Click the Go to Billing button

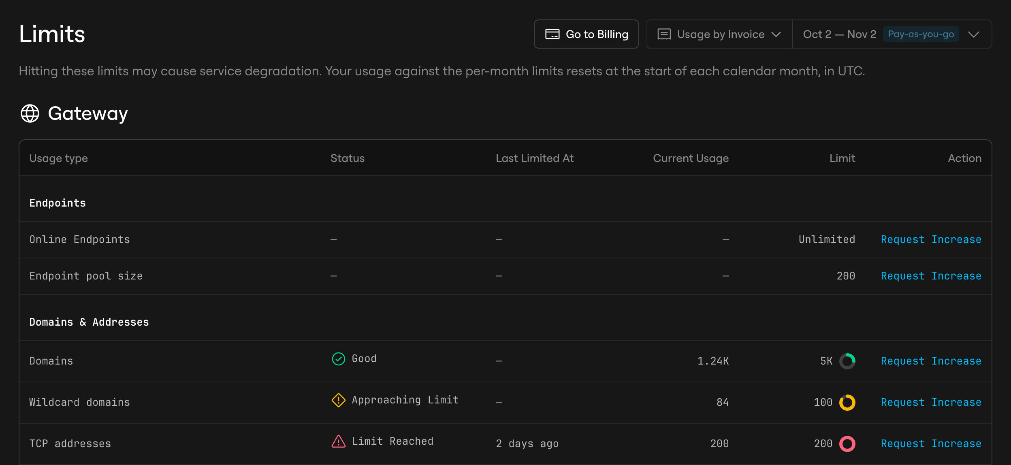click(586, 34)
